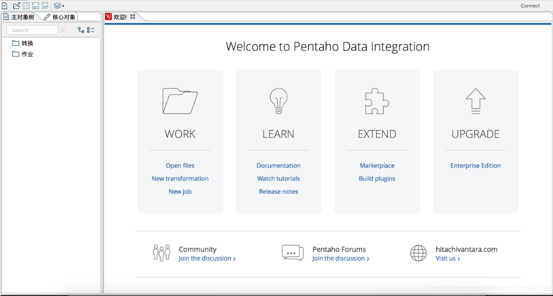Open the Documentation link

click(278, 165)
